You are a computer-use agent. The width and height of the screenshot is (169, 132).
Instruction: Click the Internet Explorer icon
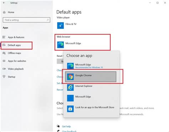pos(70,87)
